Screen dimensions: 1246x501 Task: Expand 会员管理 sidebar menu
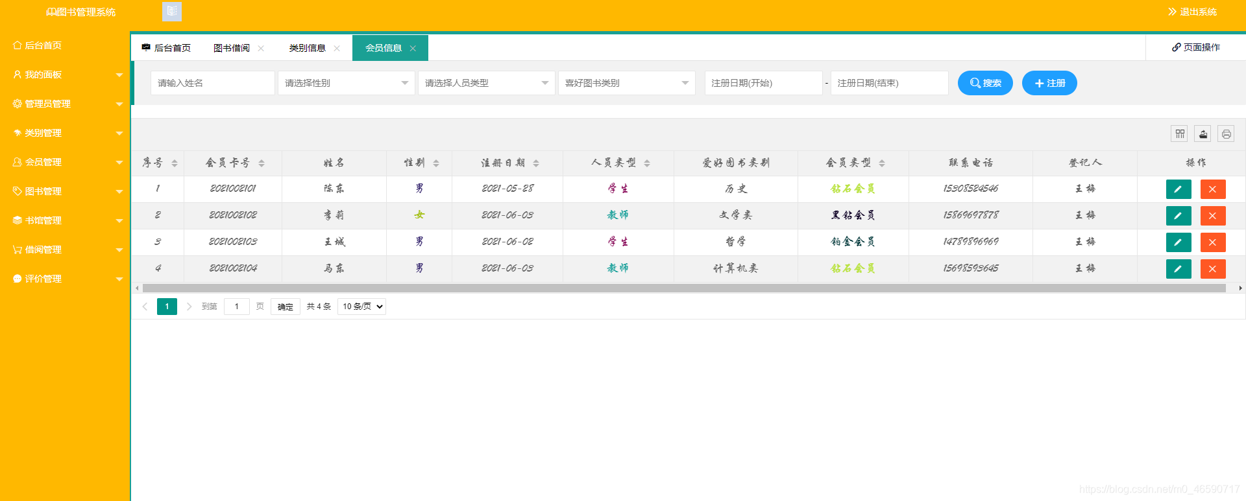(65, 162)
